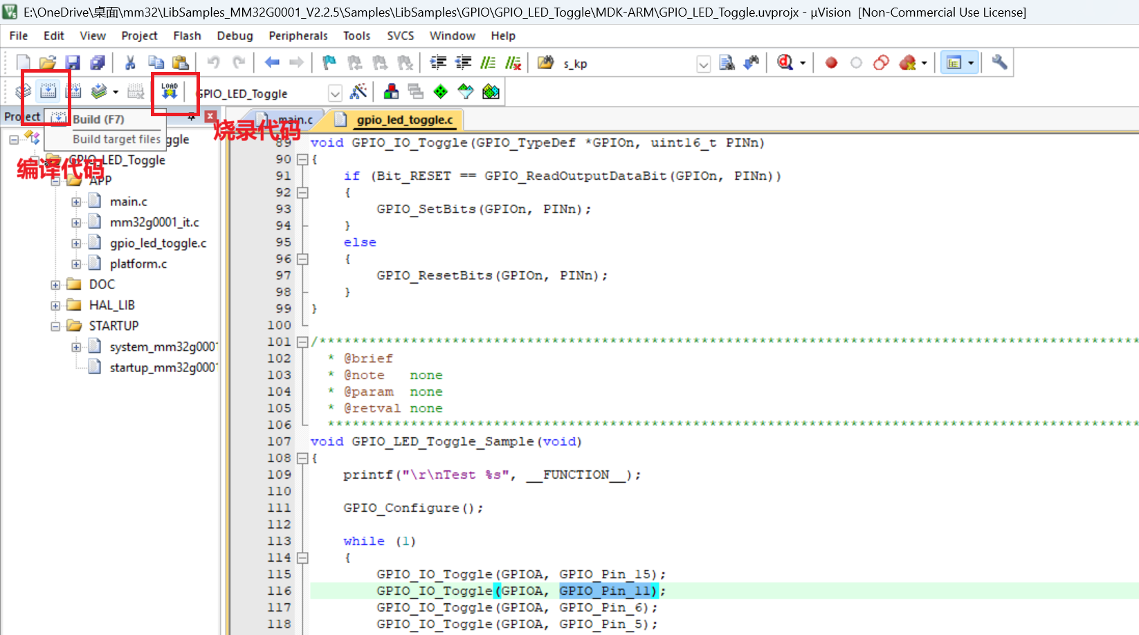Collapse code fold at line 108
Image resolution: width=1139 pixels, height=635 pixels.
[x=302, y=458]
